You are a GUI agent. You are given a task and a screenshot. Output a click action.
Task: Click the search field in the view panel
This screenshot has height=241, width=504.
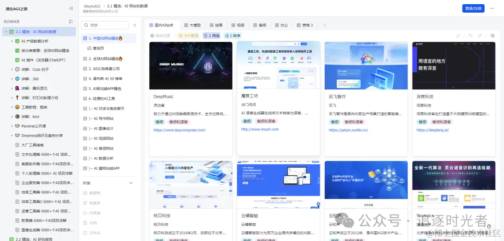click(105, 25)
